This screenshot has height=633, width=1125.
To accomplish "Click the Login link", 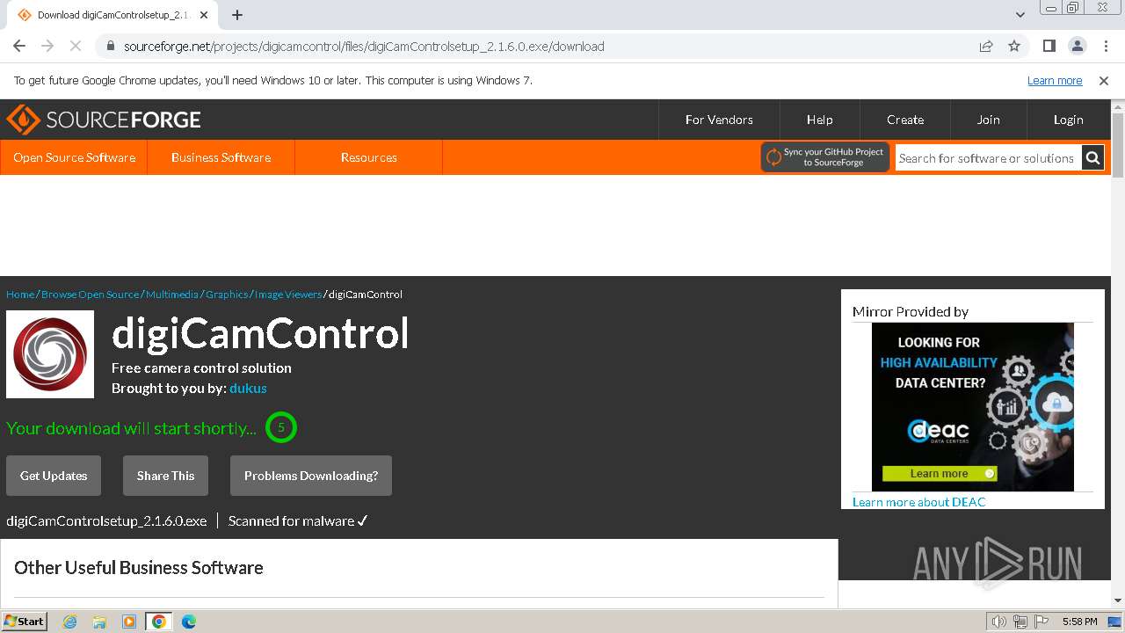I will pyautogui.click(x=1068, y=120).
